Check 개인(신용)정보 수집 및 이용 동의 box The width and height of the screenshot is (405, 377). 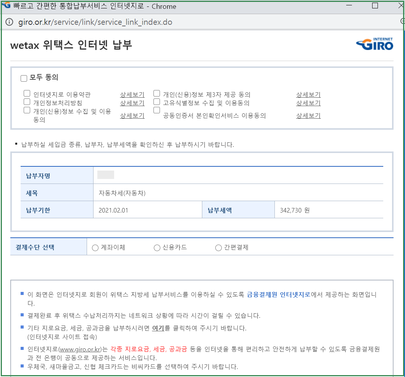coord(27,110)
